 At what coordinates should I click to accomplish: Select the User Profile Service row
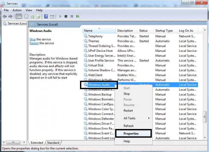pos(140,60)
